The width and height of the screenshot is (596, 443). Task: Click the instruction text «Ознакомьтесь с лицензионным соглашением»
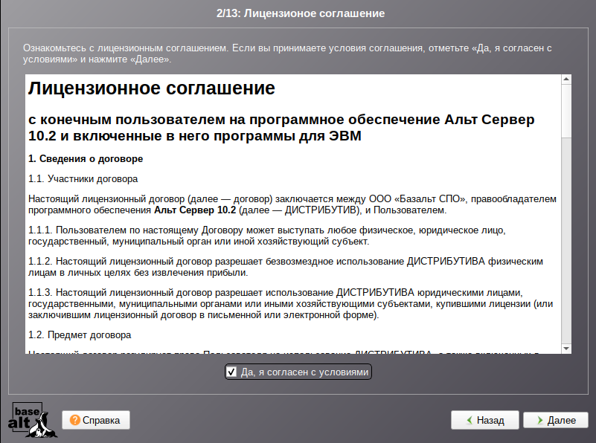pyautogui.click(x=126, y=48)
